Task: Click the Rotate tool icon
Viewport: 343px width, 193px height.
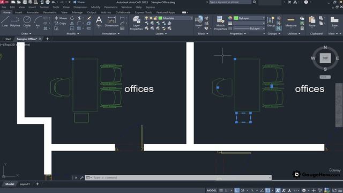Action: coord(72,18)
